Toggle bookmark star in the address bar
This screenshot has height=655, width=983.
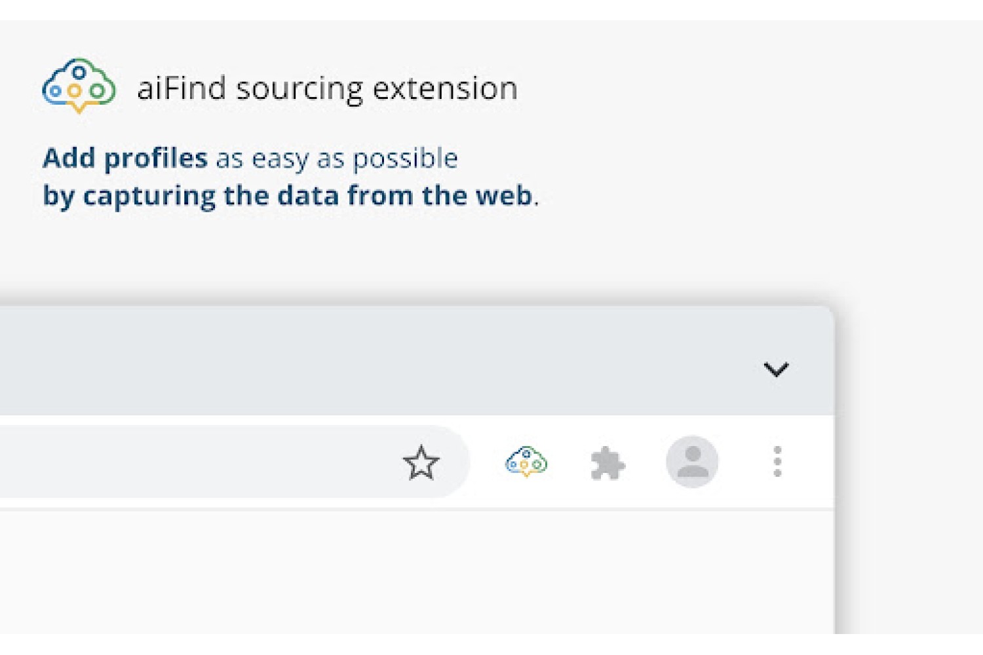click(x=421, y=462)
